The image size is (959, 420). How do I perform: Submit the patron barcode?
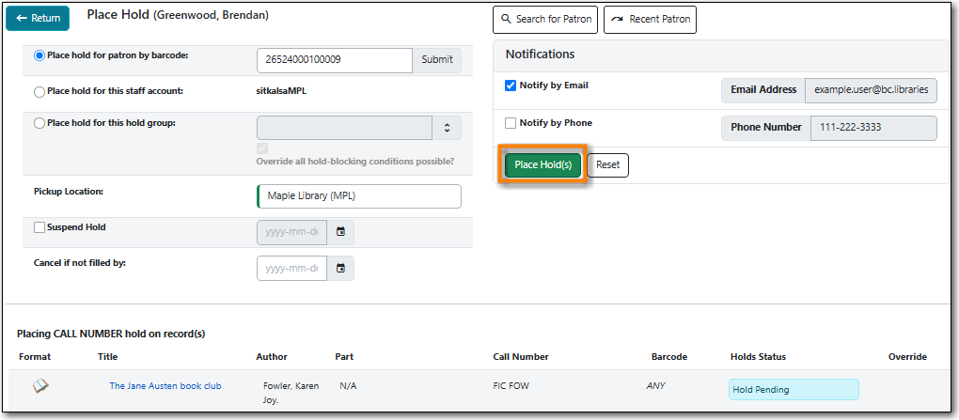click(x=437, y=60)
